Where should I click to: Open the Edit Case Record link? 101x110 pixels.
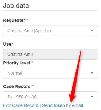tap(21, 106)
